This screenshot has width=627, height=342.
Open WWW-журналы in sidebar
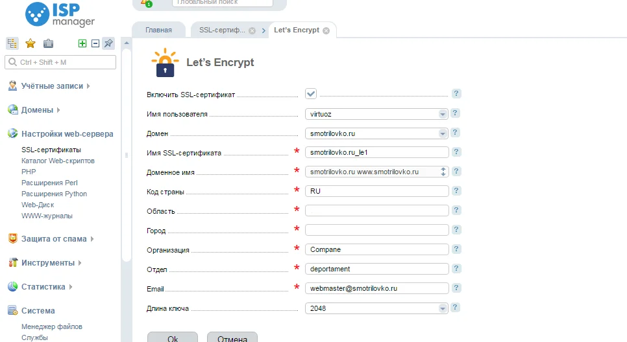47,216
